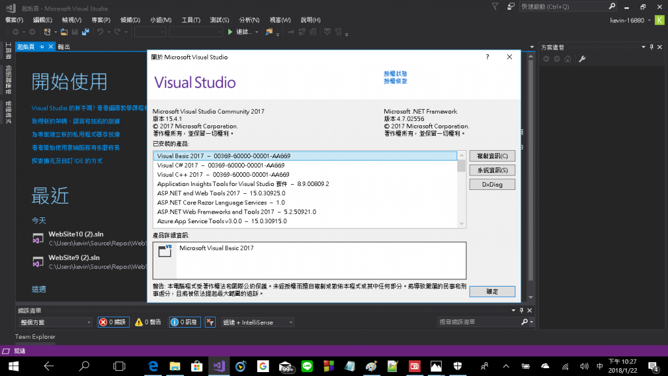The height and width of the screenshot is (376, 668).
Task: Select Azure App Service Tools v3.0.0 entry
Action: pos(305,221)
